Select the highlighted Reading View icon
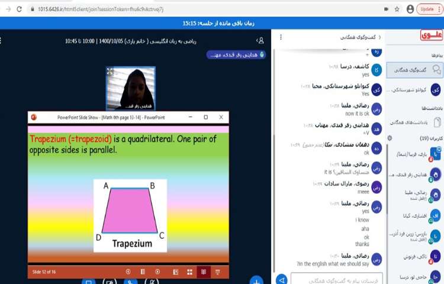This screenshot has width=444, height=284. 204,272
